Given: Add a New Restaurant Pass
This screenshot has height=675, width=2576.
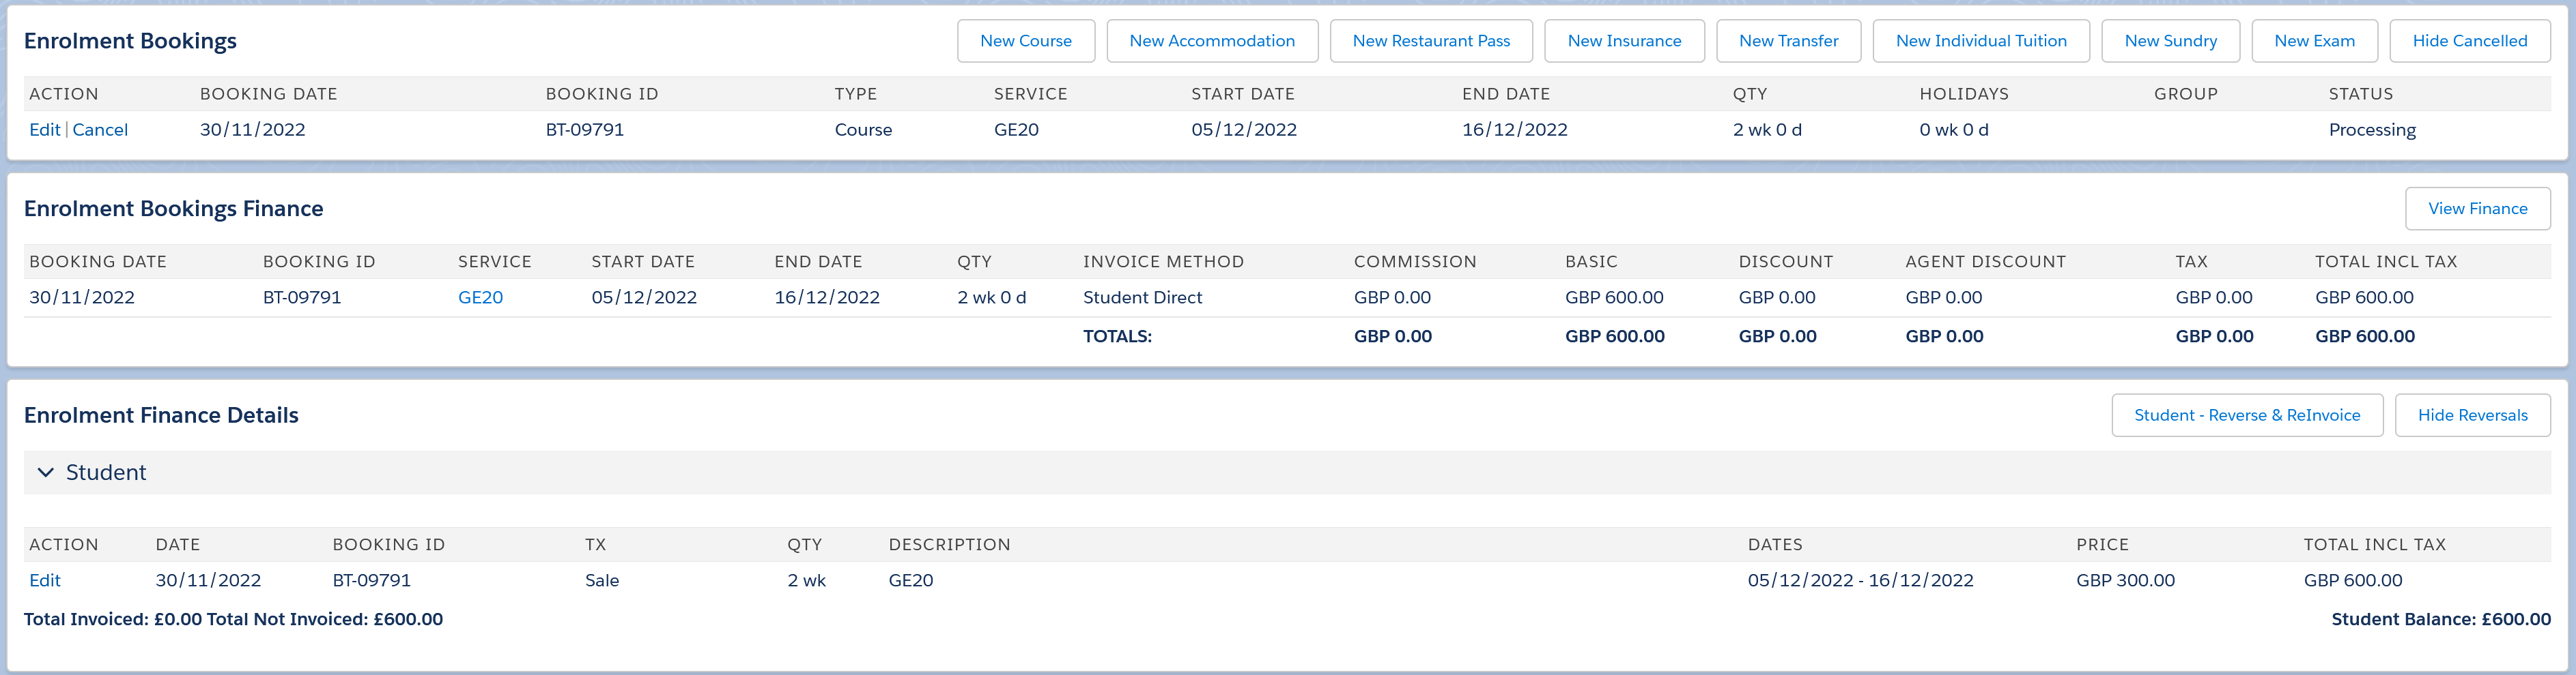Looking at the screenshot, I should 1430,41.
